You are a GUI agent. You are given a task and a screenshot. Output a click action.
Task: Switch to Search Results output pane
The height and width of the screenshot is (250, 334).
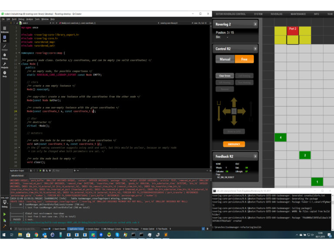(x=59, y=229)
